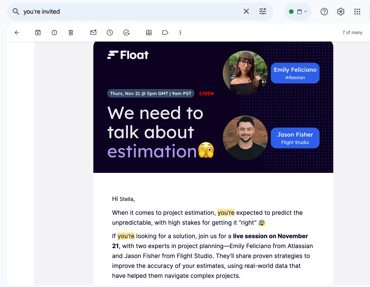The image size is (370, 287).
Task: Click the search magnifier icon
Action: [x=16, y=11]
